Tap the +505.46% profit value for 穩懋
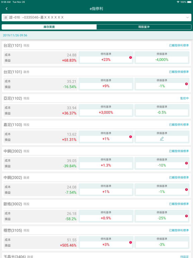 (x=68, y=245)
